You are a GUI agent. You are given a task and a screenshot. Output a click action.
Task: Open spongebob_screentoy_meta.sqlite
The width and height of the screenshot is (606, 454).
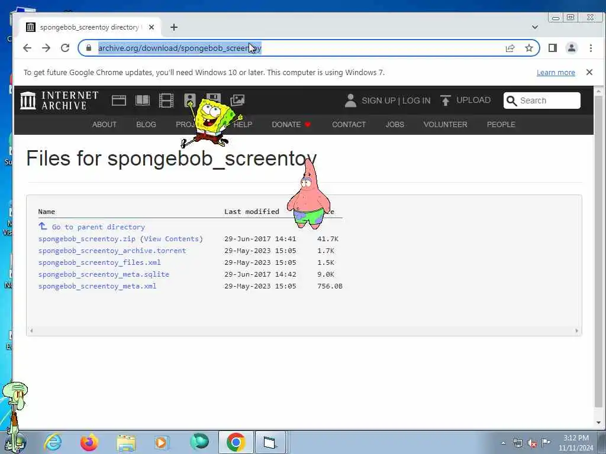(104, 274)
